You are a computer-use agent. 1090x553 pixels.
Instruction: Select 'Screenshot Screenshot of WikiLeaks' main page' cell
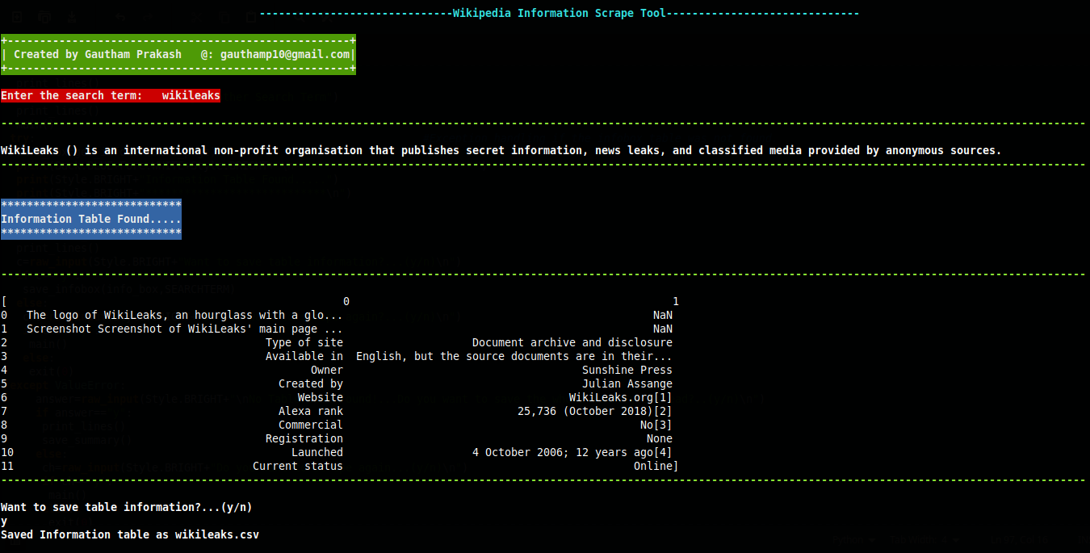pos(185,329)
